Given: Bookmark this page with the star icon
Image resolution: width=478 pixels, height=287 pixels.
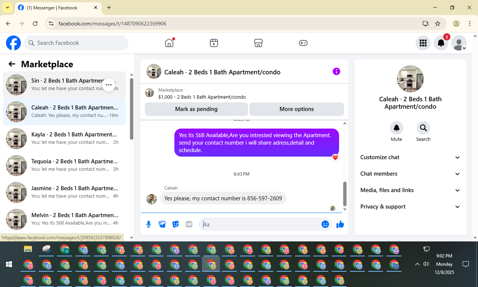Looking at the screenshot, I should click(x=438, y=24).
